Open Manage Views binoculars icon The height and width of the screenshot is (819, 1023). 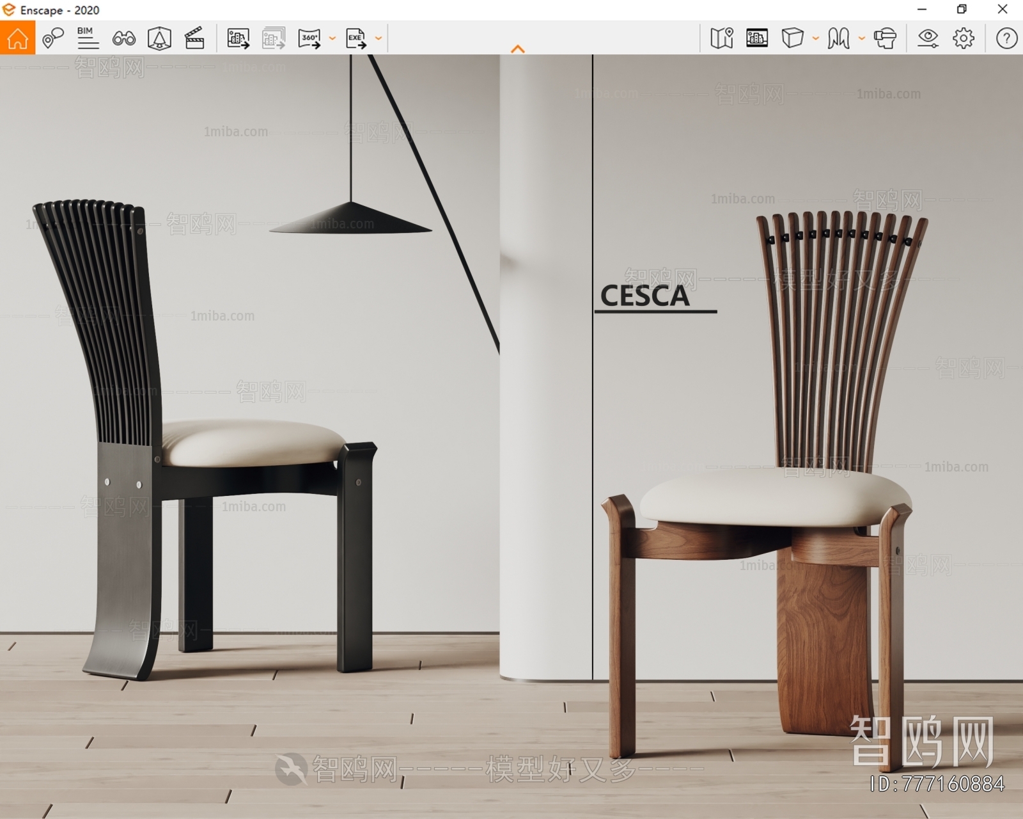click(x=123, y=39)
